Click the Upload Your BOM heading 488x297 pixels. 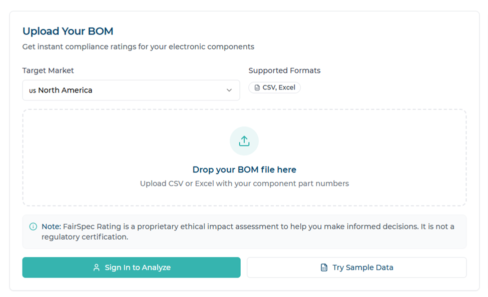point(68,31)
